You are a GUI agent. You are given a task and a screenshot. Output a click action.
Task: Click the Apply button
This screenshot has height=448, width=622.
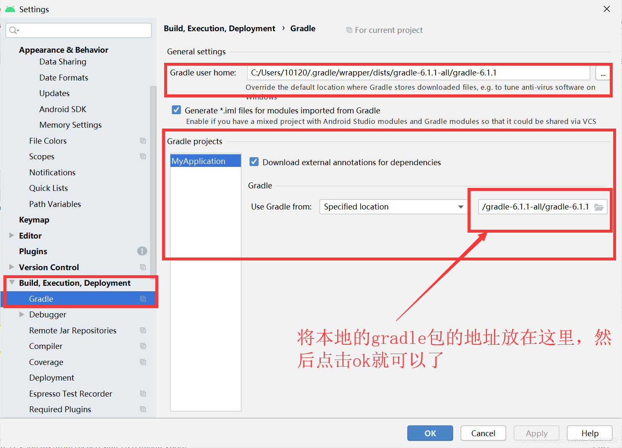click(536, 433)
